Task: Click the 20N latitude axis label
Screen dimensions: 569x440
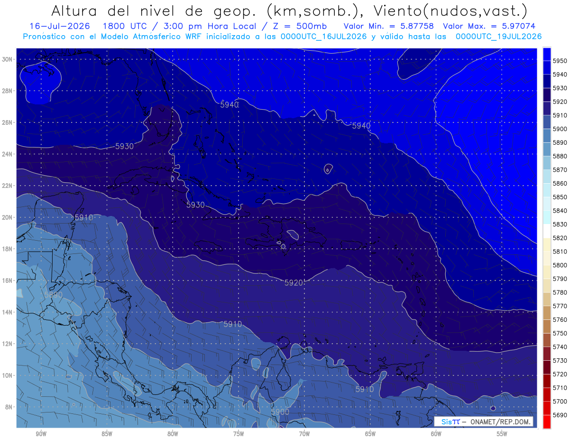Action: point(7,217)
